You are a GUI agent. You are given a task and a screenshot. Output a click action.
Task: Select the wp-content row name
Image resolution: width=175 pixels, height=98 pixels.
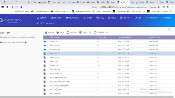(x=54, y=45)
